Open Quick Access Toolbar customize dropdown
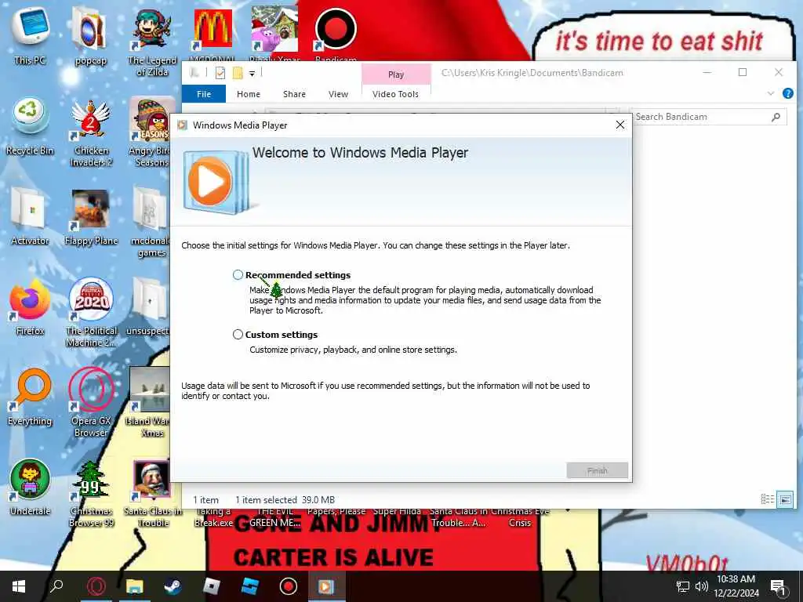 (x=252, y=74)
